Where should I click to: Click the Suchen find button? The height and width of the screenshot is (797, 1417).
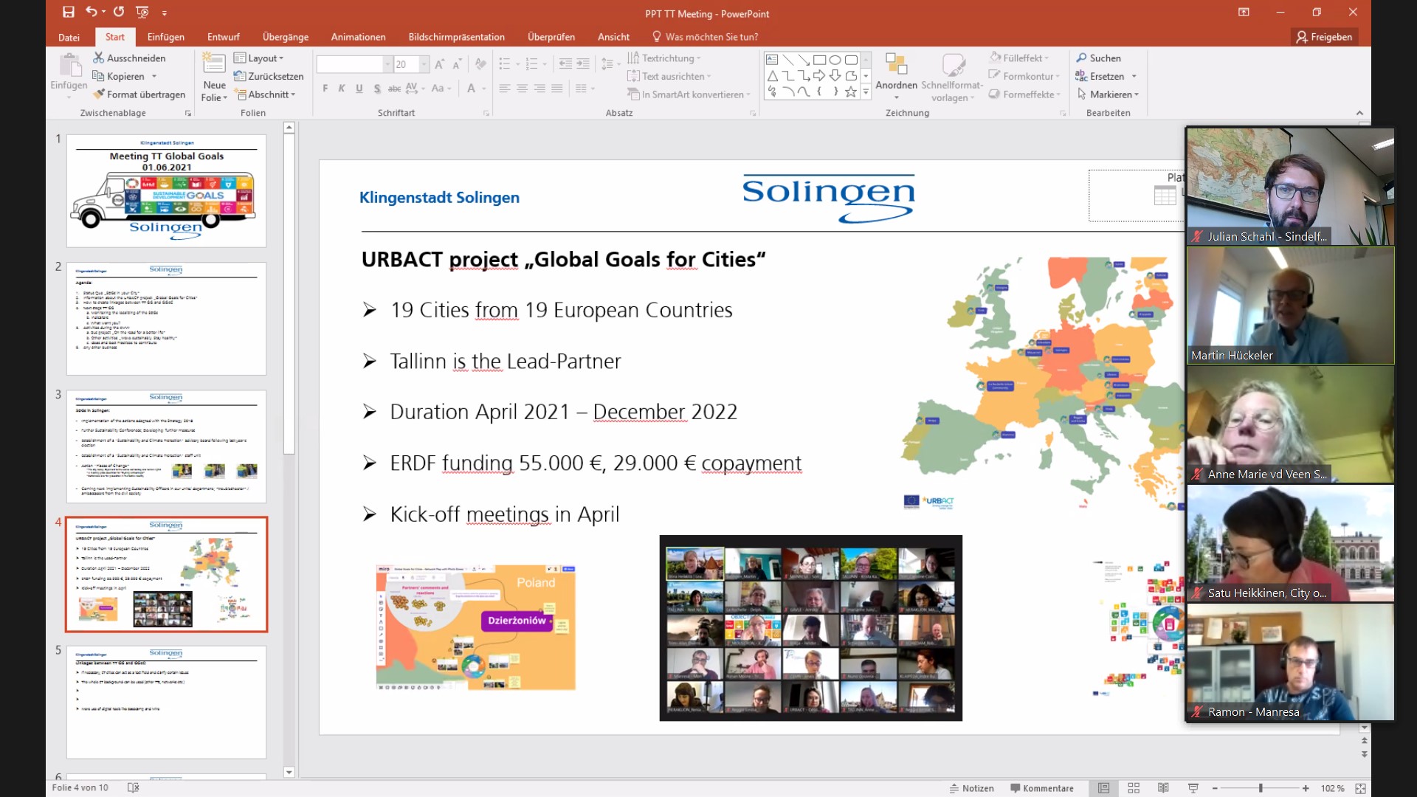[1098, 58]
